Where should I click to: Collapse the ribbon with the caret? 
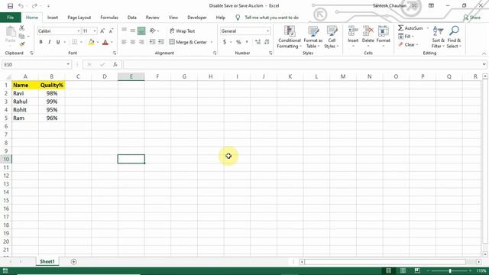point(484,53)
